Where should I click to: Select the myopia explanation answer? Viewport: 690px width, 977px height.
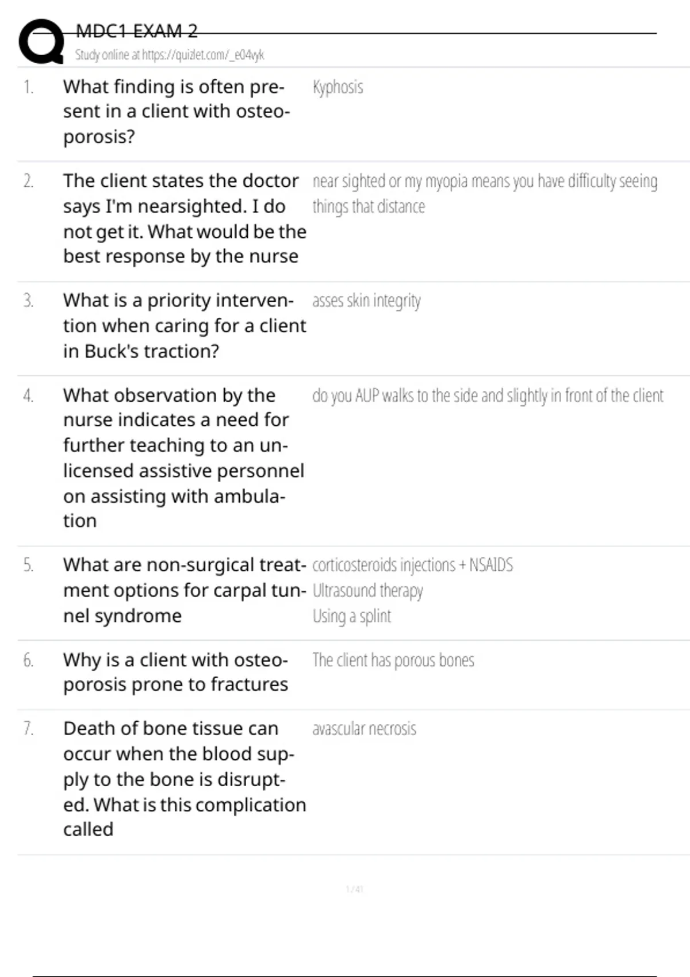pyautogui.click(x=484, y=193)
